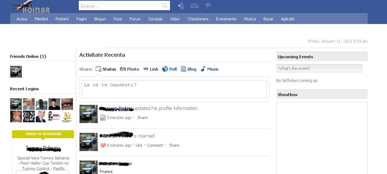Click the Hoinar airplane logo
387x174 pixels.
[30, 7]
